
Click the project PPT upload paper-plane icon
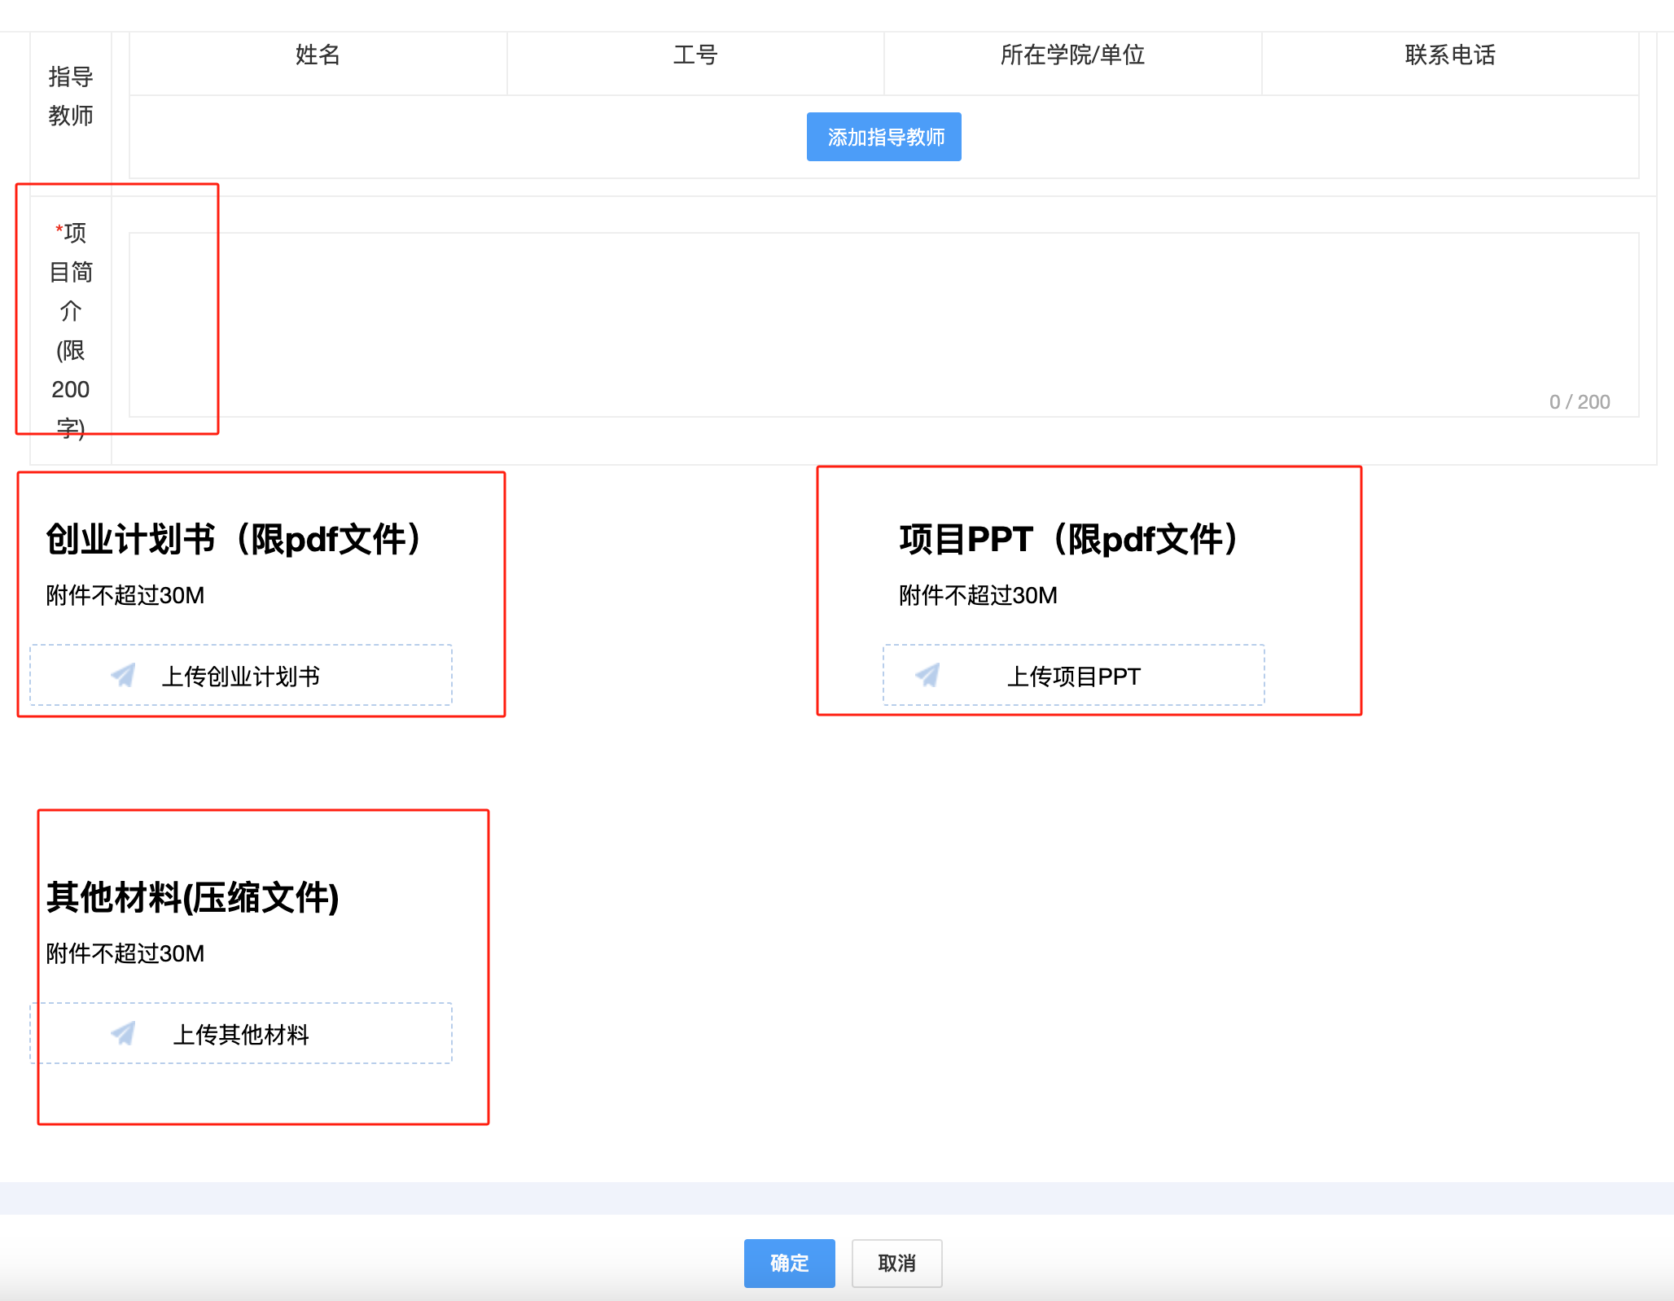(x=928, y=675)
